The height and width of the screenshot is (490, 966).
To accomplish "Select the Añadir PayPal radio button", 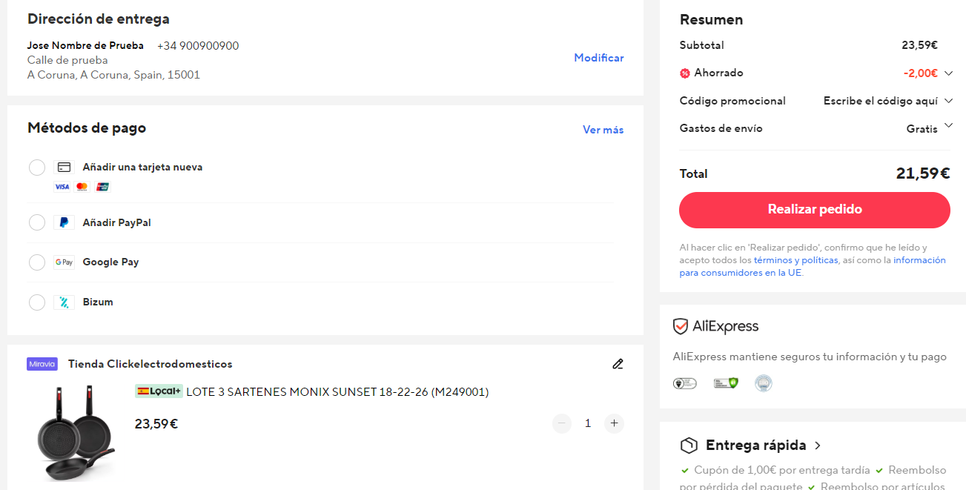I will [x=37, y=222].
